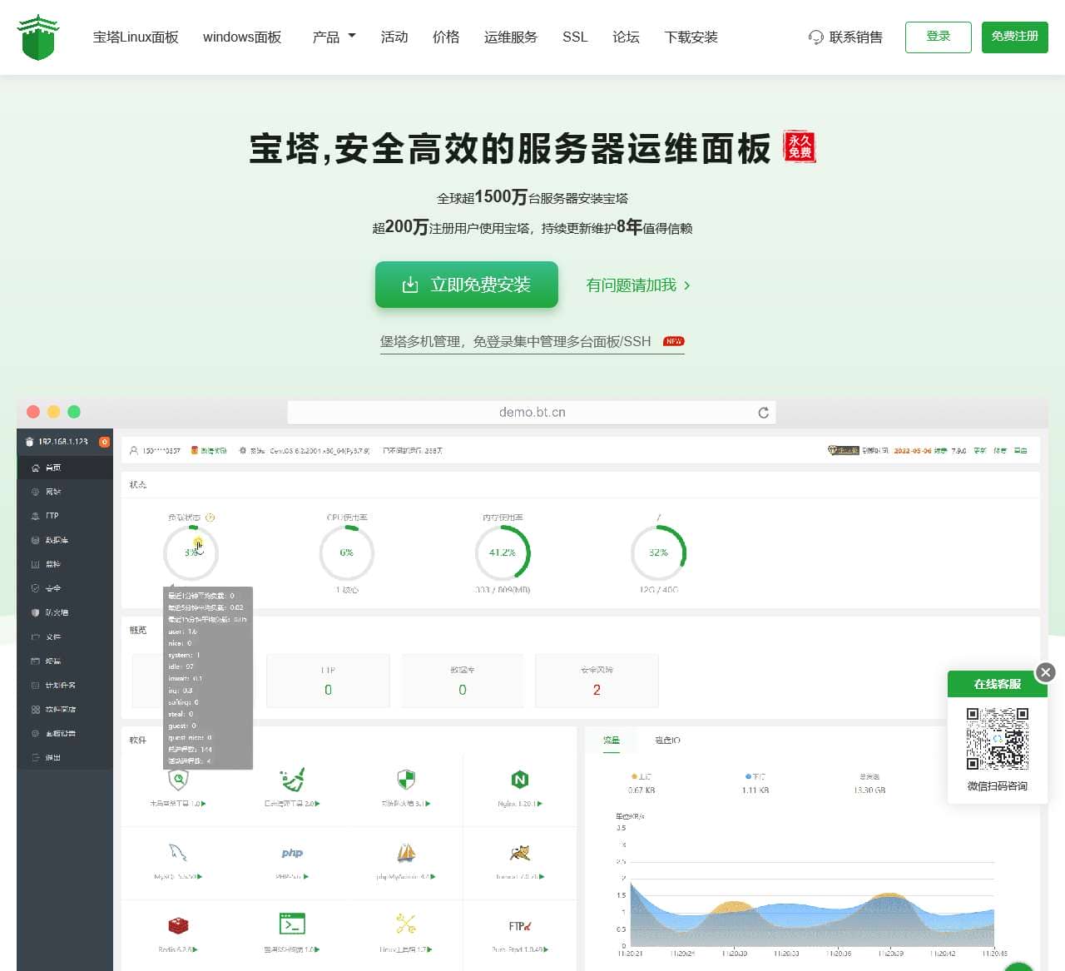Open the phpMyAdmin sailboat icon
This screenshot has width=1065, height=971.
(406, 853)
